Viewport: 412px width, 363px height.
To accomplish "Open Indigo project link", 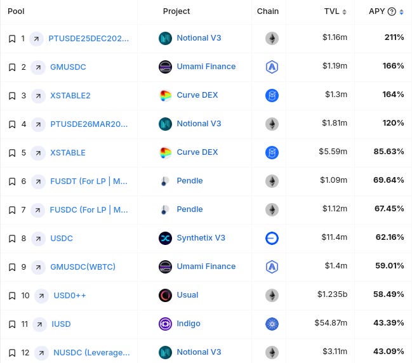I will [189, 324].
